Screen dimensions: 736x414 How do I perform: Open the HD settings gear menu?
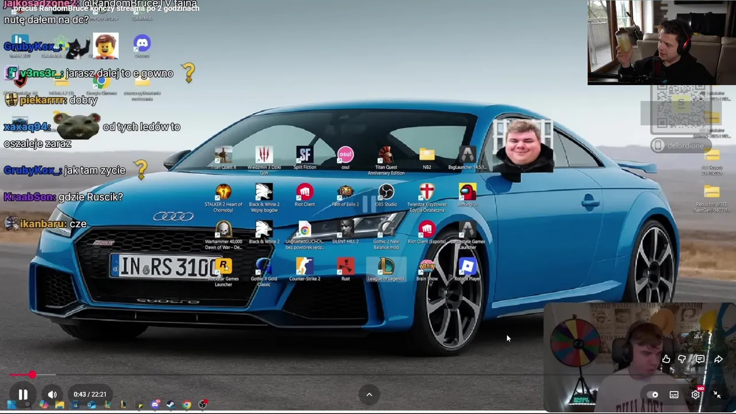(696, 394)
